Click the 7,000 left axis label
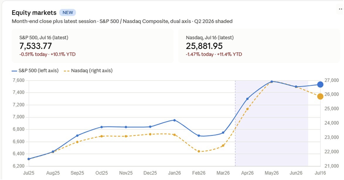 [19, 117]
